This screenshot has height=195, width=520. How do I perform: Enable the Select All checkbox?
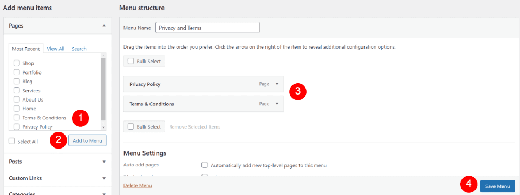point(12,141)
